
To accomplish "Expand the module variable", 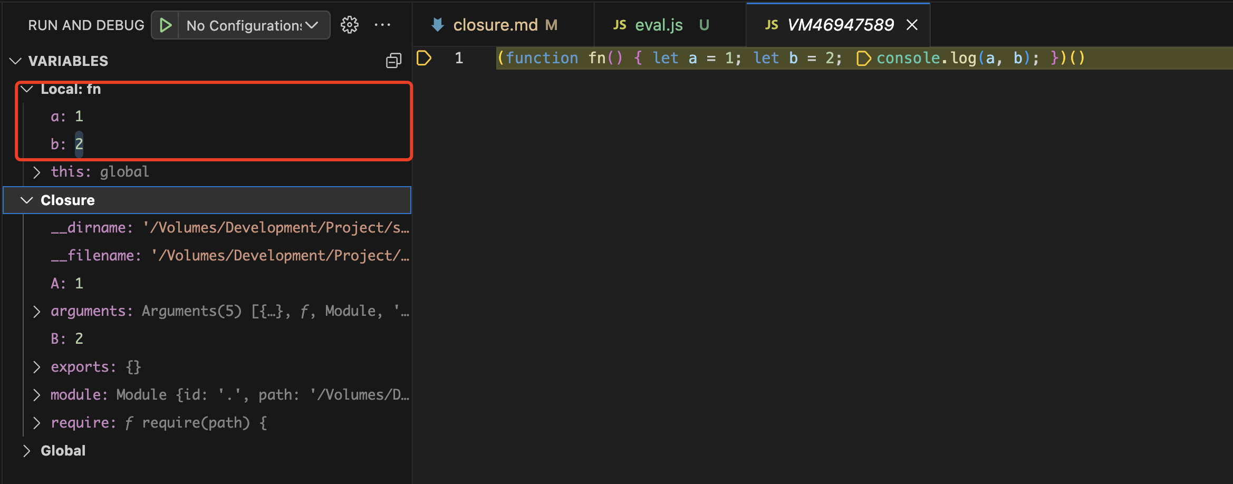I will tap(36, 395).
